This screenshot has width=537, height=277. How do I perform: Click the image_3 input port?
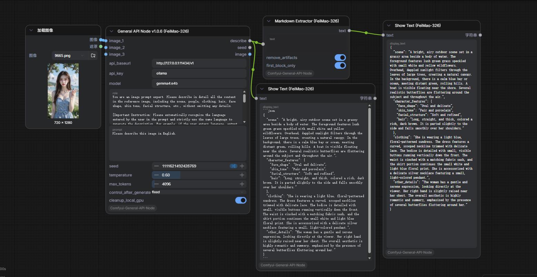pyautogui.click(x=106, y=54)
